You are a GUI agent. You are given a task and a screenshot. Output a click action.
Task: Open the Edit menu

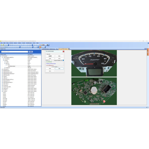pos(4,43)
